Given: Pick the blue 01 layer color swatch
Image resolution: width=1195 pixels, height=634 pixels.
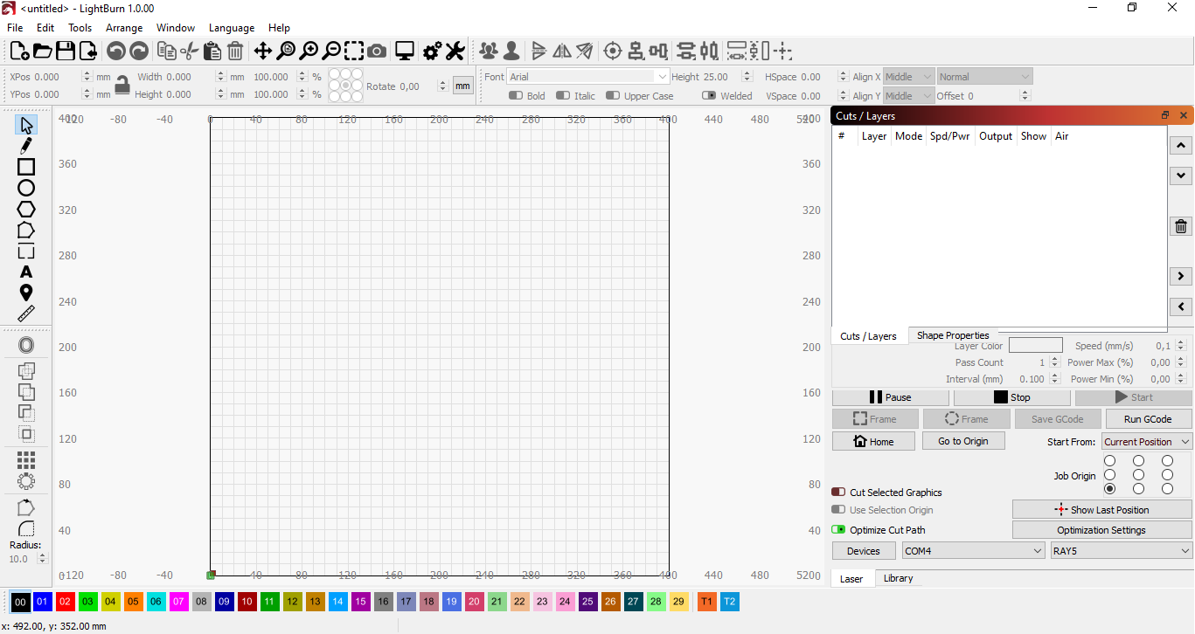Looking at the screenshot, I should point(42,602).
